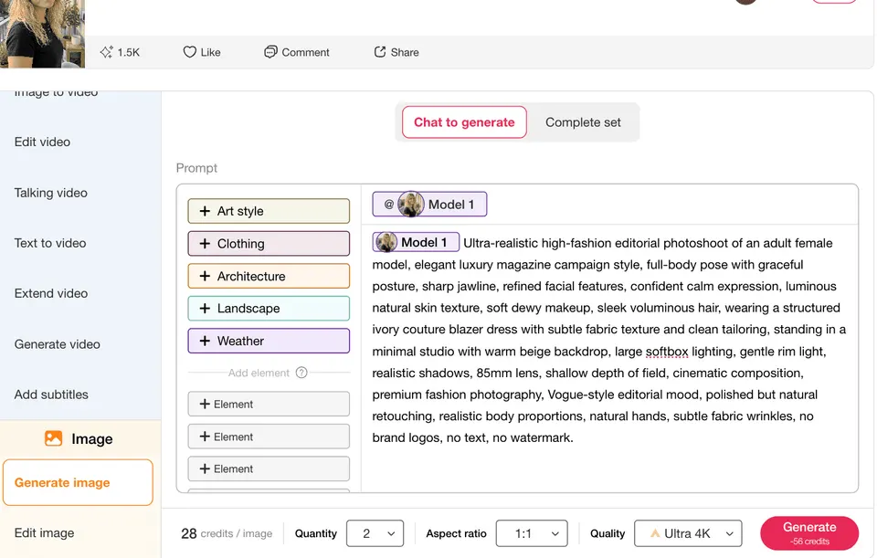This screenshot has width=877, height=558.
Task: Open Generate video in the sidebar
Action: tap(57, 344)
